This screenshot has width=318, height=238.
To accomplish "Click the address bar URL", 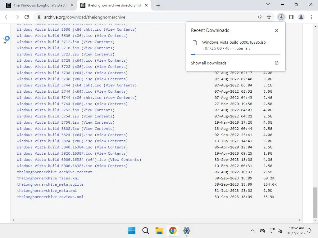I will coord(84,17).
